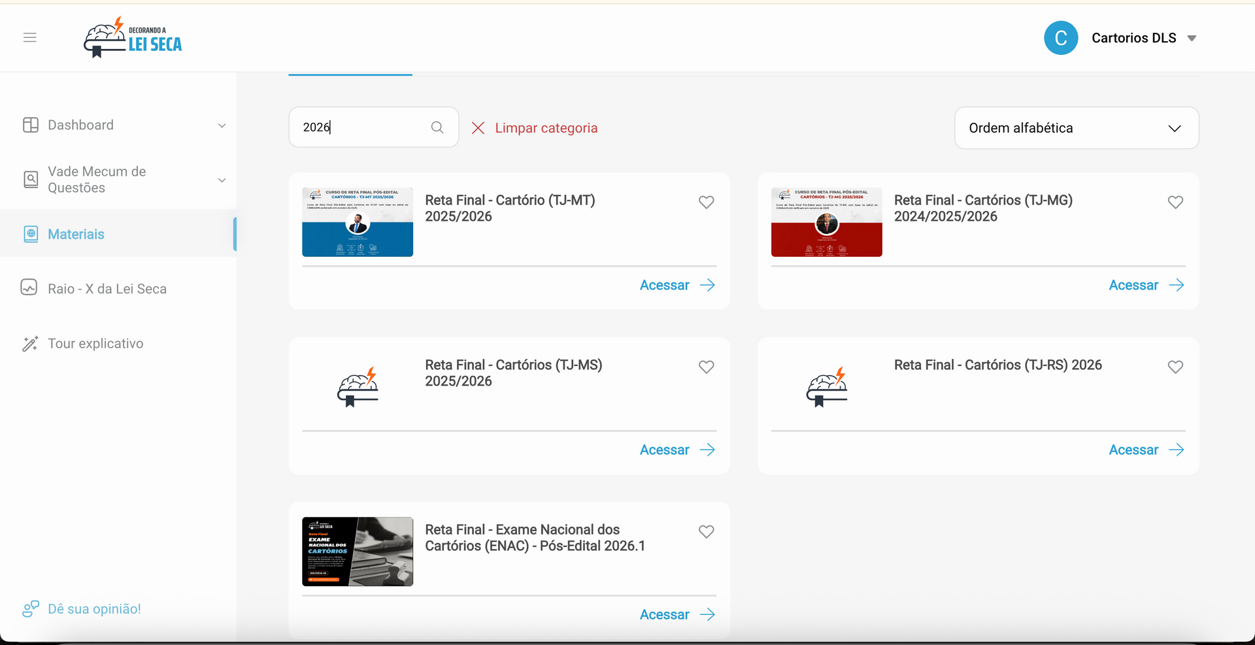Screen dimensions: 1255x645
Task: Open the hamburger menu icon
Action: [x=30, y=38]
